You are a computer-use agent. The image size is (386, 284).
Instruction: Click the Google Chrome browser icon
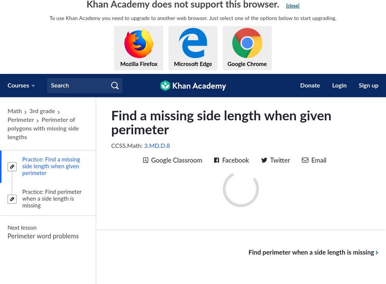(247, 43)
